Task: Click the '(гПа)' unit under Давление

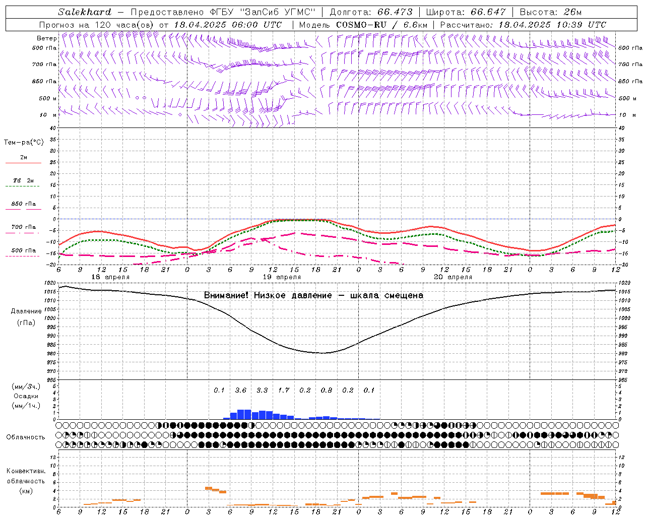Action: (x=26, y=323)
